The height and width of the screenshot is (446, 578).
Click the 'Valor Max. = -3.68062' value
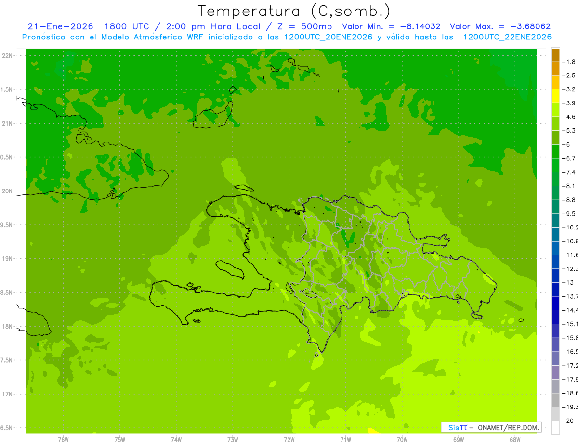click(x=500, y=26)
